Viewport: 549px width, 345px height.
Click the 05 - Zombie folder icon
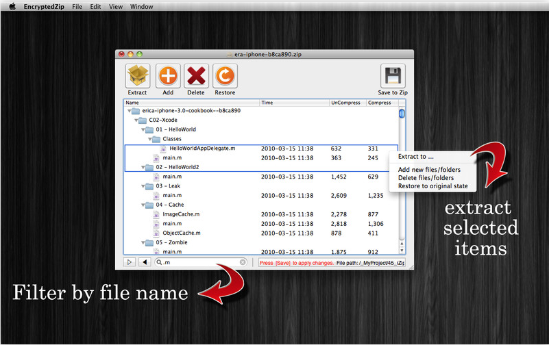coord(149,242)
